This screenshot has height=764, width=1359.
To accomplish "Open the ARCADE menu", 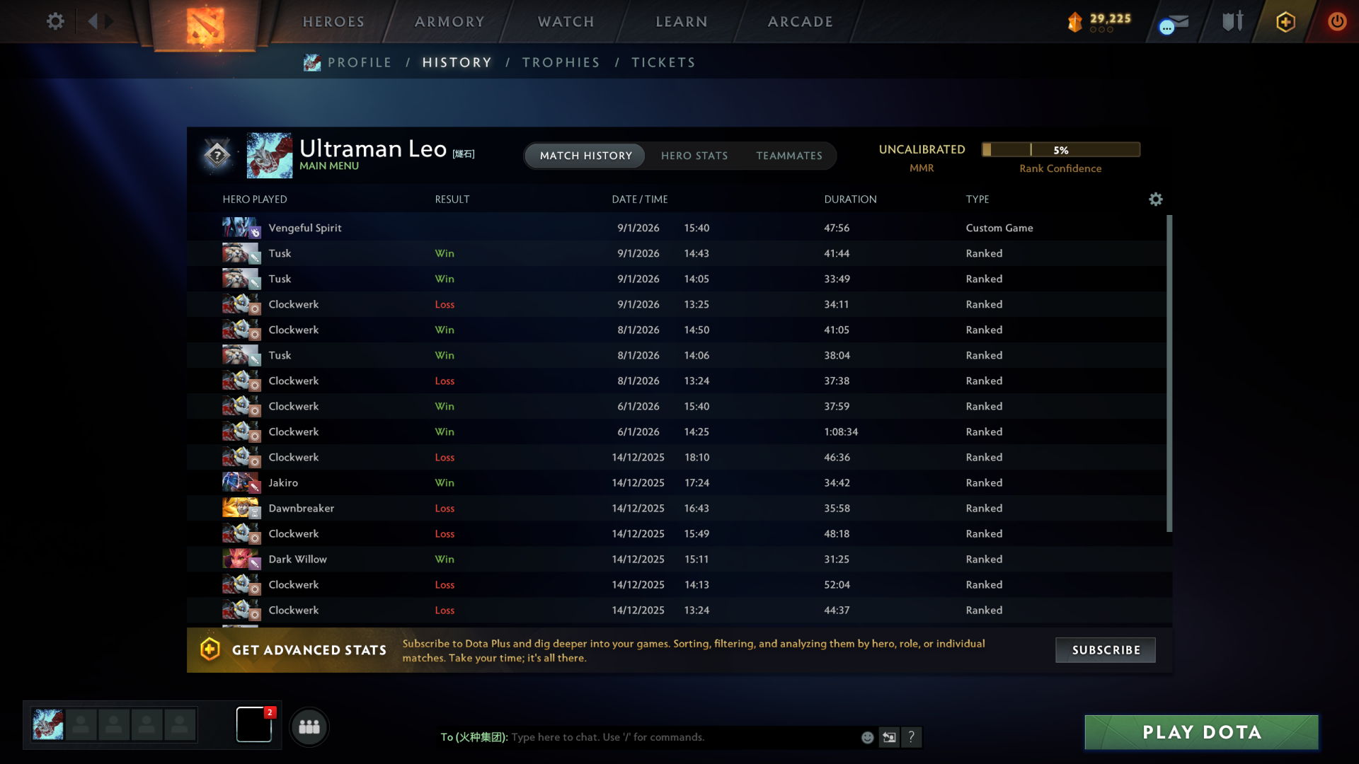I will 801,22.
